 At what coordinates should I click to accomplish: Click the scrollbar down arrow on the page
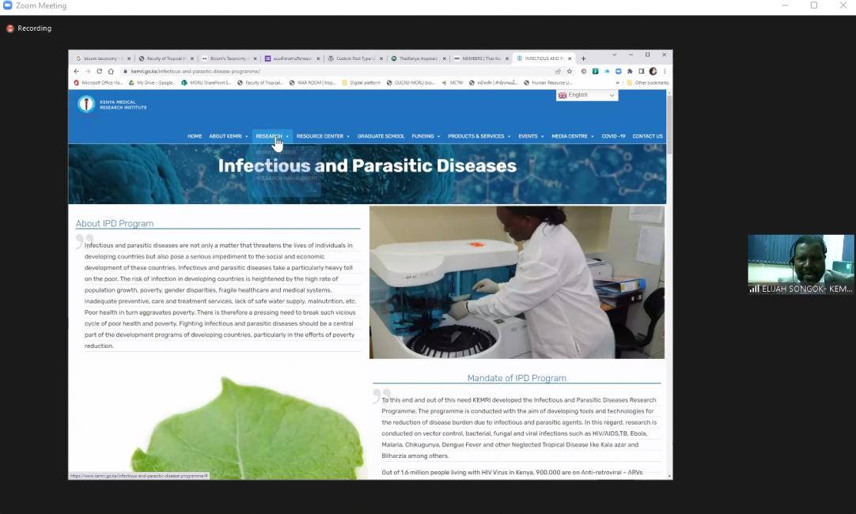point(669,476)
